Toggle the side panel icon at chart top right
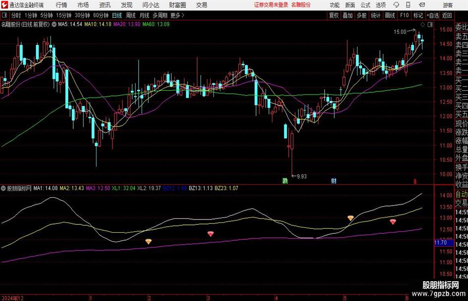The image size is (468, 301). tap(430, 24)
